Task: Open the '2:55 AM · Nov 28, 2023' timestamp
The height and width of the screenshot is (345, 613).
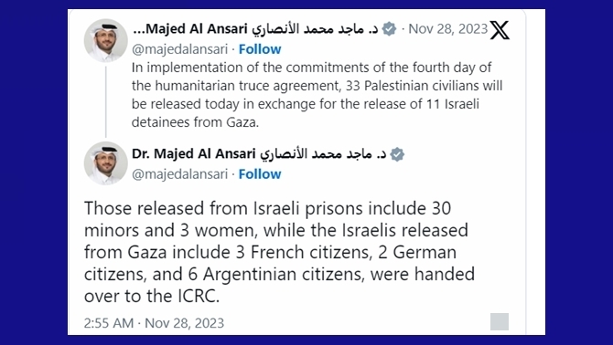Action: click(x=154, y=323)
